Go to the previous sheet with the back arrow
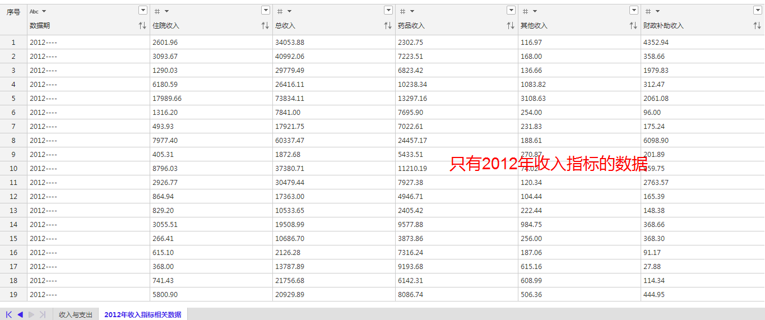 pyautogui.click(x=20, y=314)
